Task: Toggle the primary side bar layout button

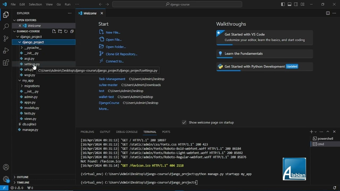Action: pyautogui.click(x=283, y=4)
